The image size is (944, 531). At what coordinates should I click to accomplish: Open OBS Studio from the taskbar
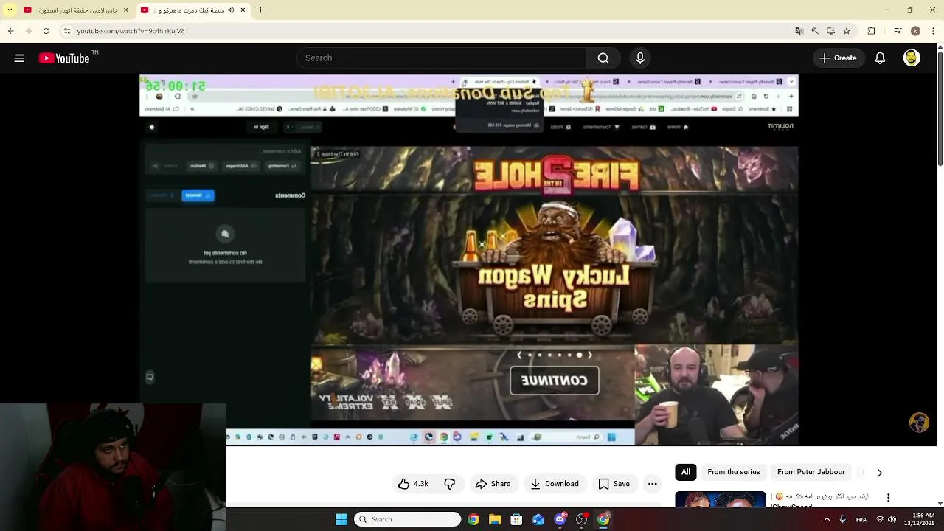582,519
